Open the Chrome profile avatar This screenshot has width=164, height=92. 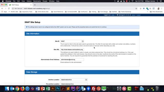pos(158,8)
